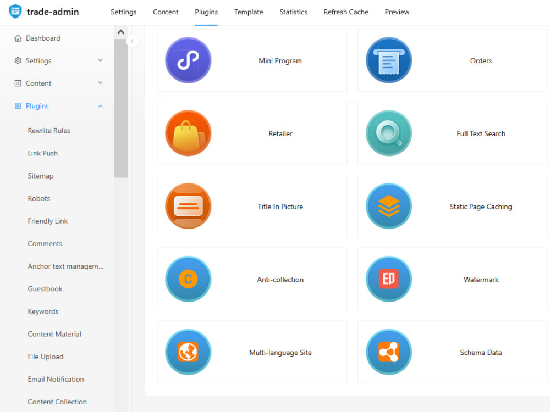
Task: Click the trade-admin title text
Action: (53, 12)
